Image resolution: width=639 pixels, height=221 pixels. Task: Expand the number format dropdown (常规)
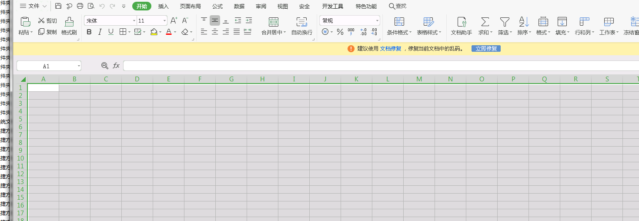[x=377, y=20]
